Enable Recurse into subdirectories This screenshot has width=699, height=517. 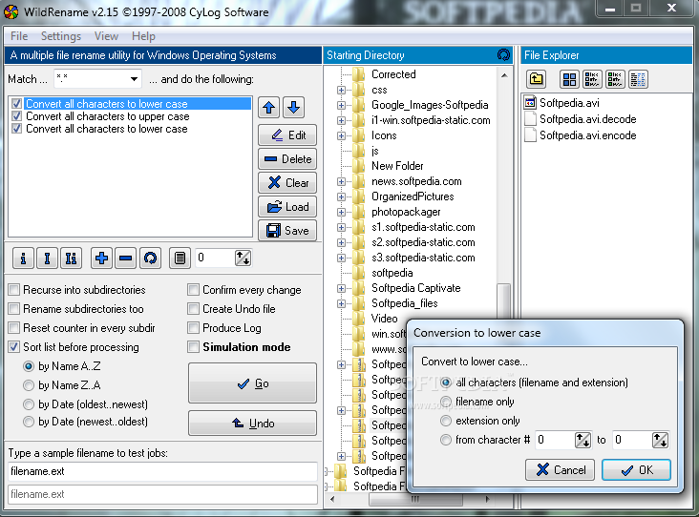click(x=13, y=290)
